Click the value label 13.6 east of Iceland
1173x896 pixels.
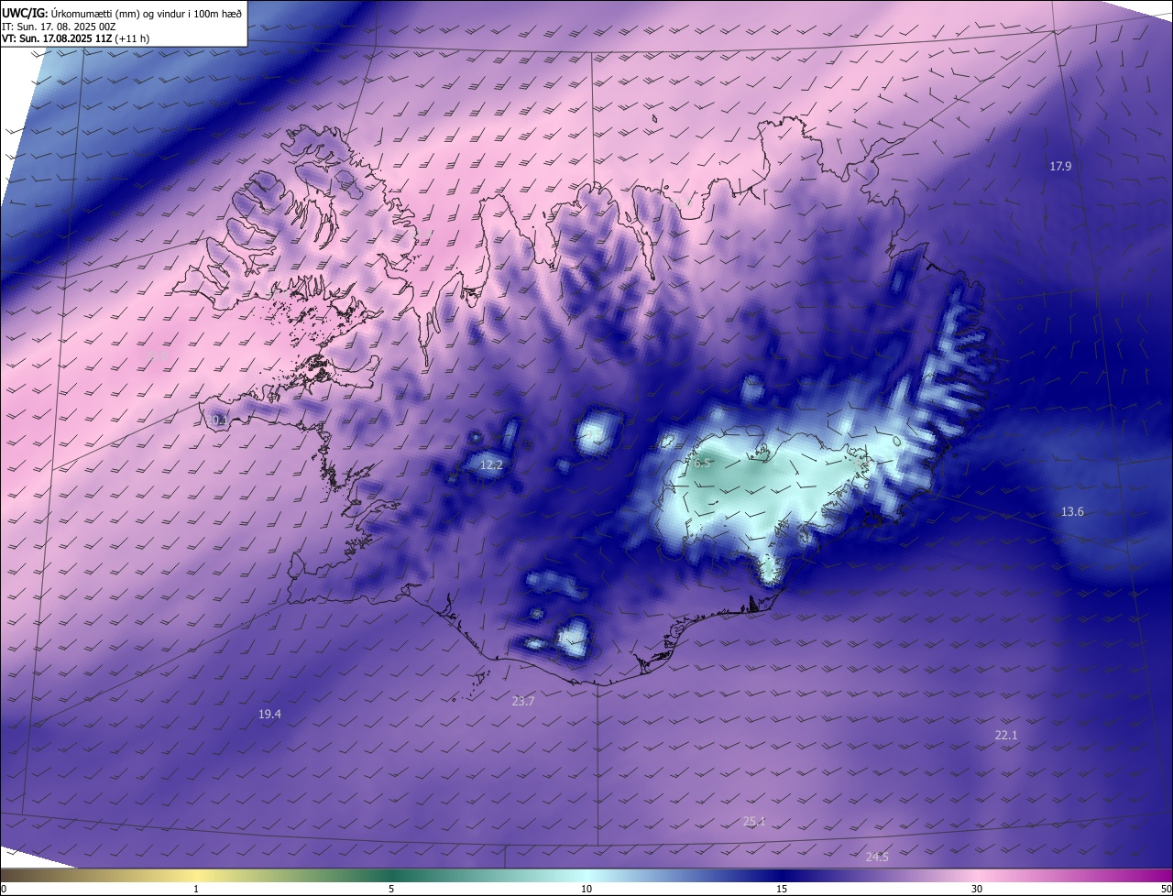pyautogui.click(x=1072, y=511)
